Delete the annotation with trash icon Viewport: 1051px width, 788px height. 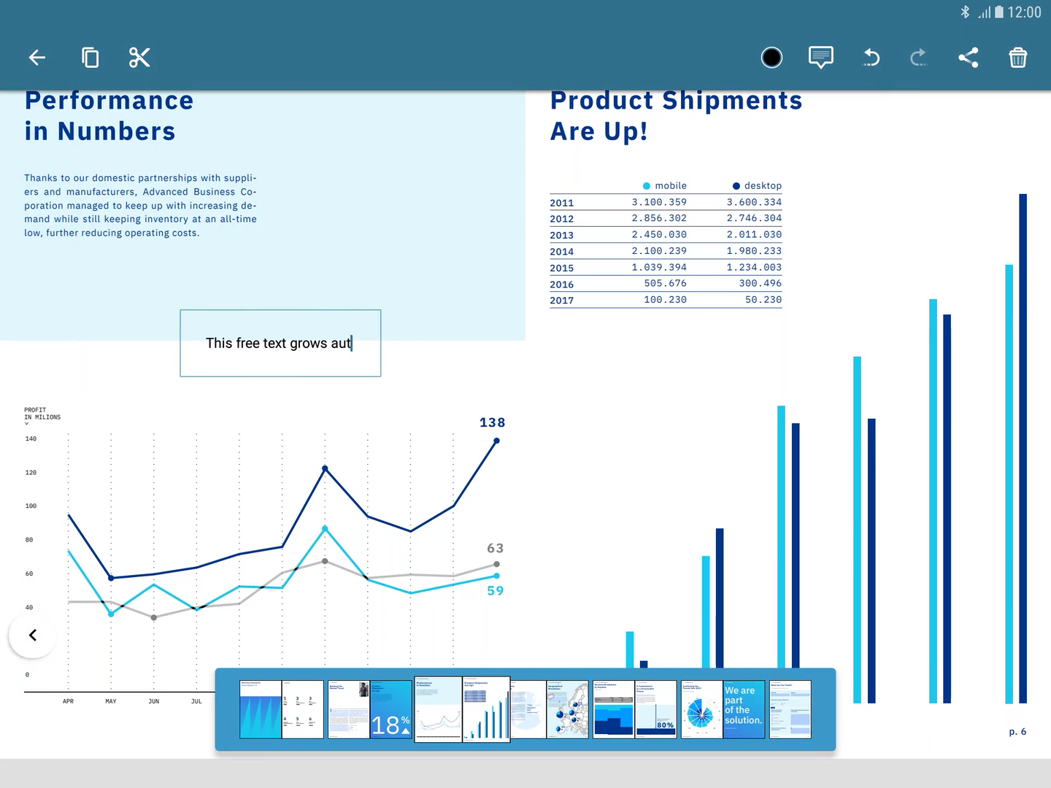(1017, 58)
